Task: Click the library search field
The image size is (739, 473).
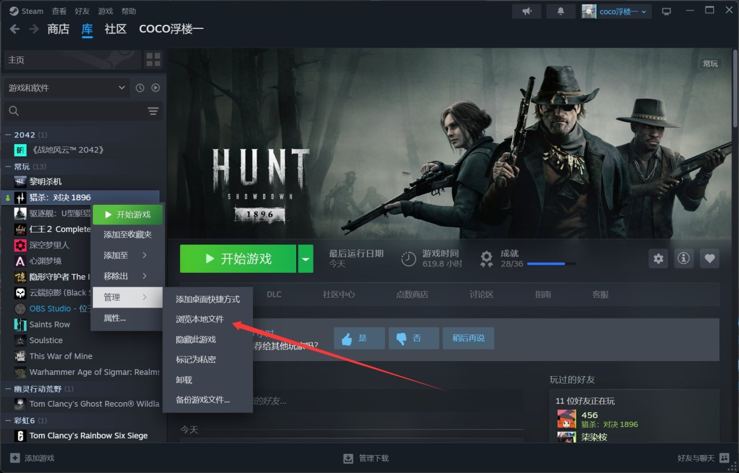Action: [83, 111]
